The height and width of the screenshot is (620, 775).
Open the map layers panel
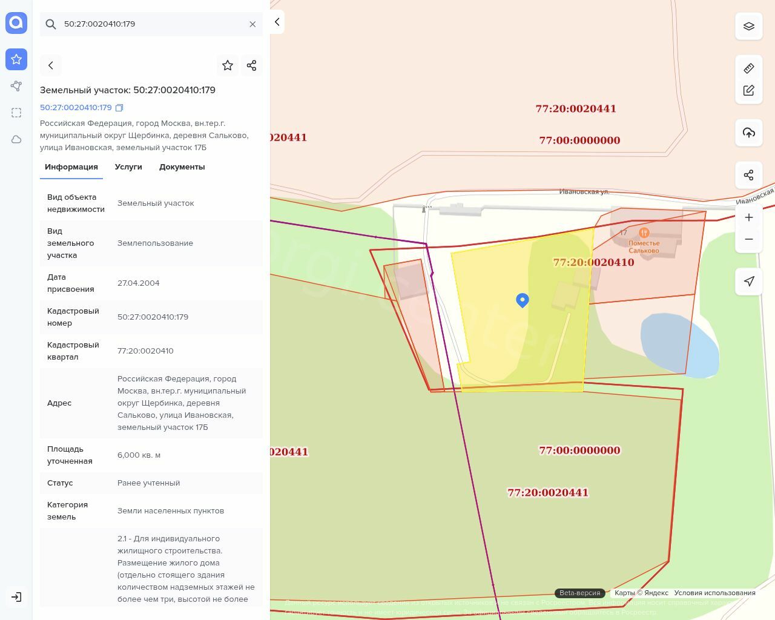click(748, 26)
